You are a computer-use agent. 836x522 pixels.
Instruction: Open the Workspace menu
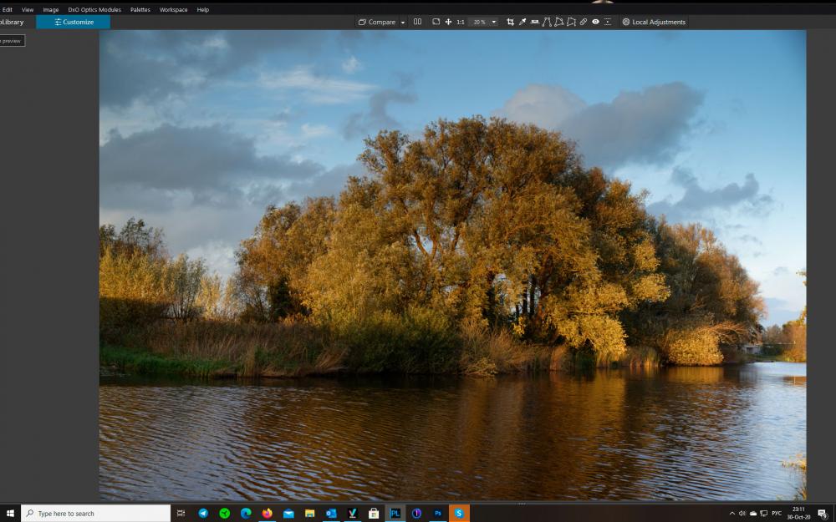173,9
